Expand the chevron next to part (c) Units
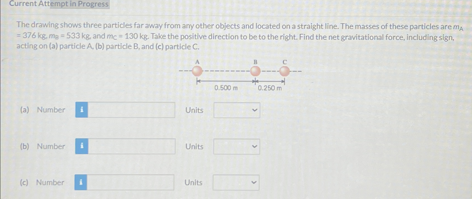Image resolution: width=472 pixels, height=199 pixels. pyautogui.click(x=254, y=183)
